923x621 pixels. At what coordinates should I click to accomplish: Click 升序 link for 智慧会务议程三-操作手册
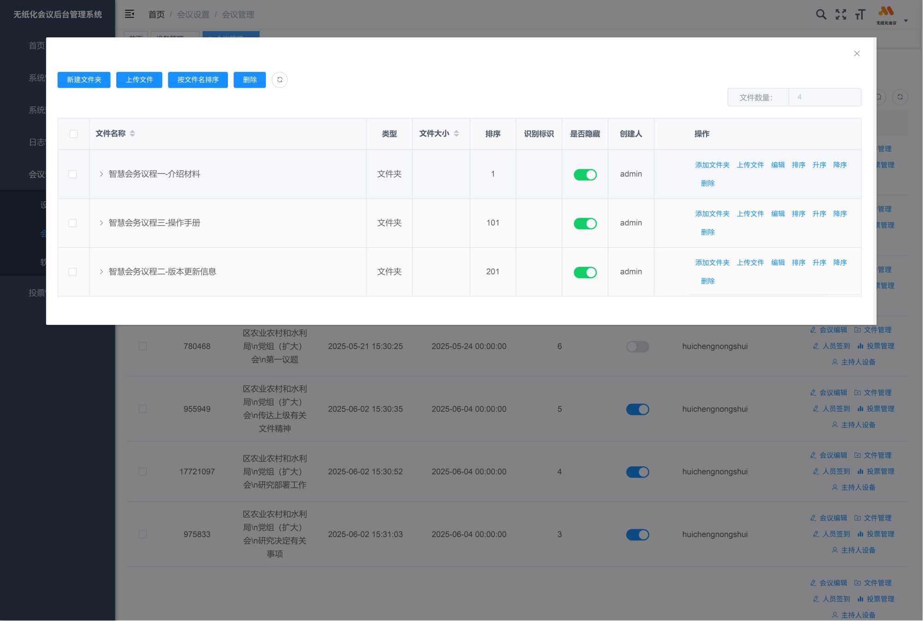coord(819,214)
